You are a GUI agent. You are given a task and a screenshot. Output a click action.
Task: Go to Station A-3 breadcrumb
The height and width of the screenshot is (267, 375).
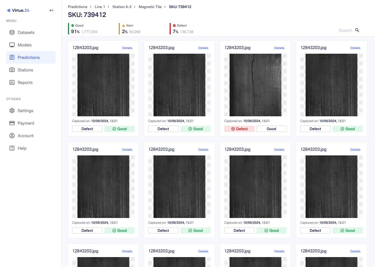122,7
